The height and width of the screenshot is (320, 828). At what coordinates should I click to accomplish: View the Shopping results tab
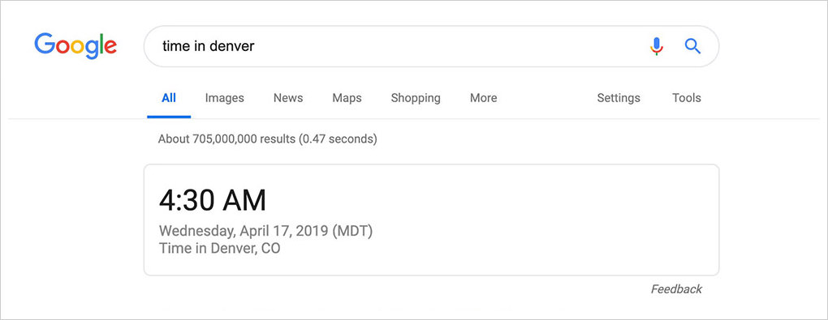click(x=416, y=98)
